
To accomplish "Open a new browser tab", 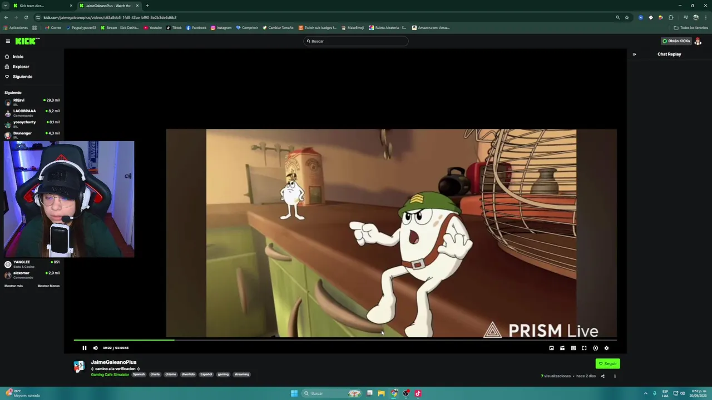I will click(147, 6).
